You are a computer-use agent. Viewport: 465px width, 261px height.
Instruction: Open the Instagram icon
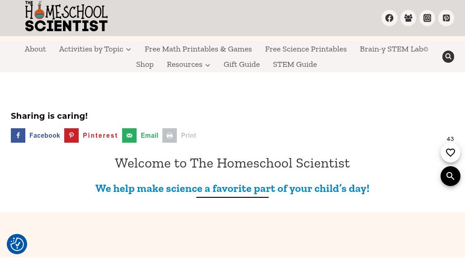tap(427, 18)
